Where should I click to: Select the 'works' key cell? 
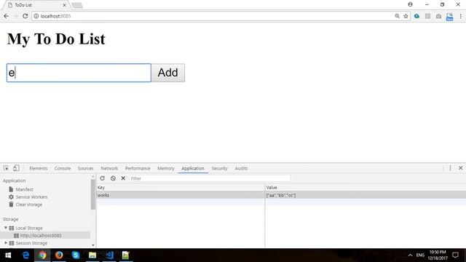[181, 195]
